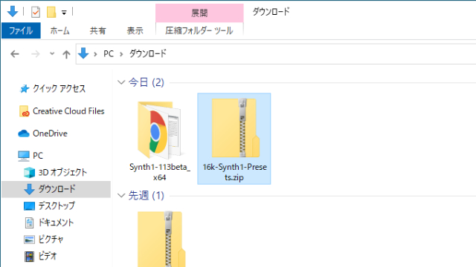Open the Customize Quick Access Toolbar dropdown
This screenshot has width=476, height=267.
tap(64, 13)
